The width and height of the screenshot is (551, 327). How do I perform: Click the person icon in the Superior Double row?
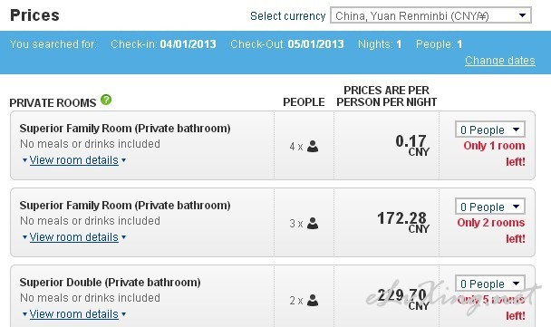pyautogui.click(x=313, y=300)
